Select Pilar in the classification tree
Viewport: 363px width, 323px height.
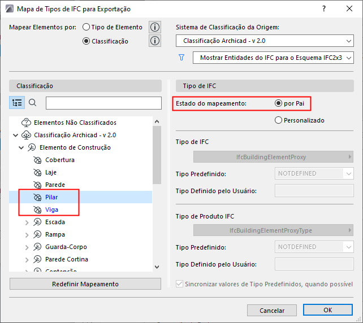[x=51, y=197]
